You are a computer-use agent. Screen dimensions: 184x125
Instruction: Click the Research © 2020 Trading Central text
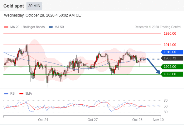(158, 27)
